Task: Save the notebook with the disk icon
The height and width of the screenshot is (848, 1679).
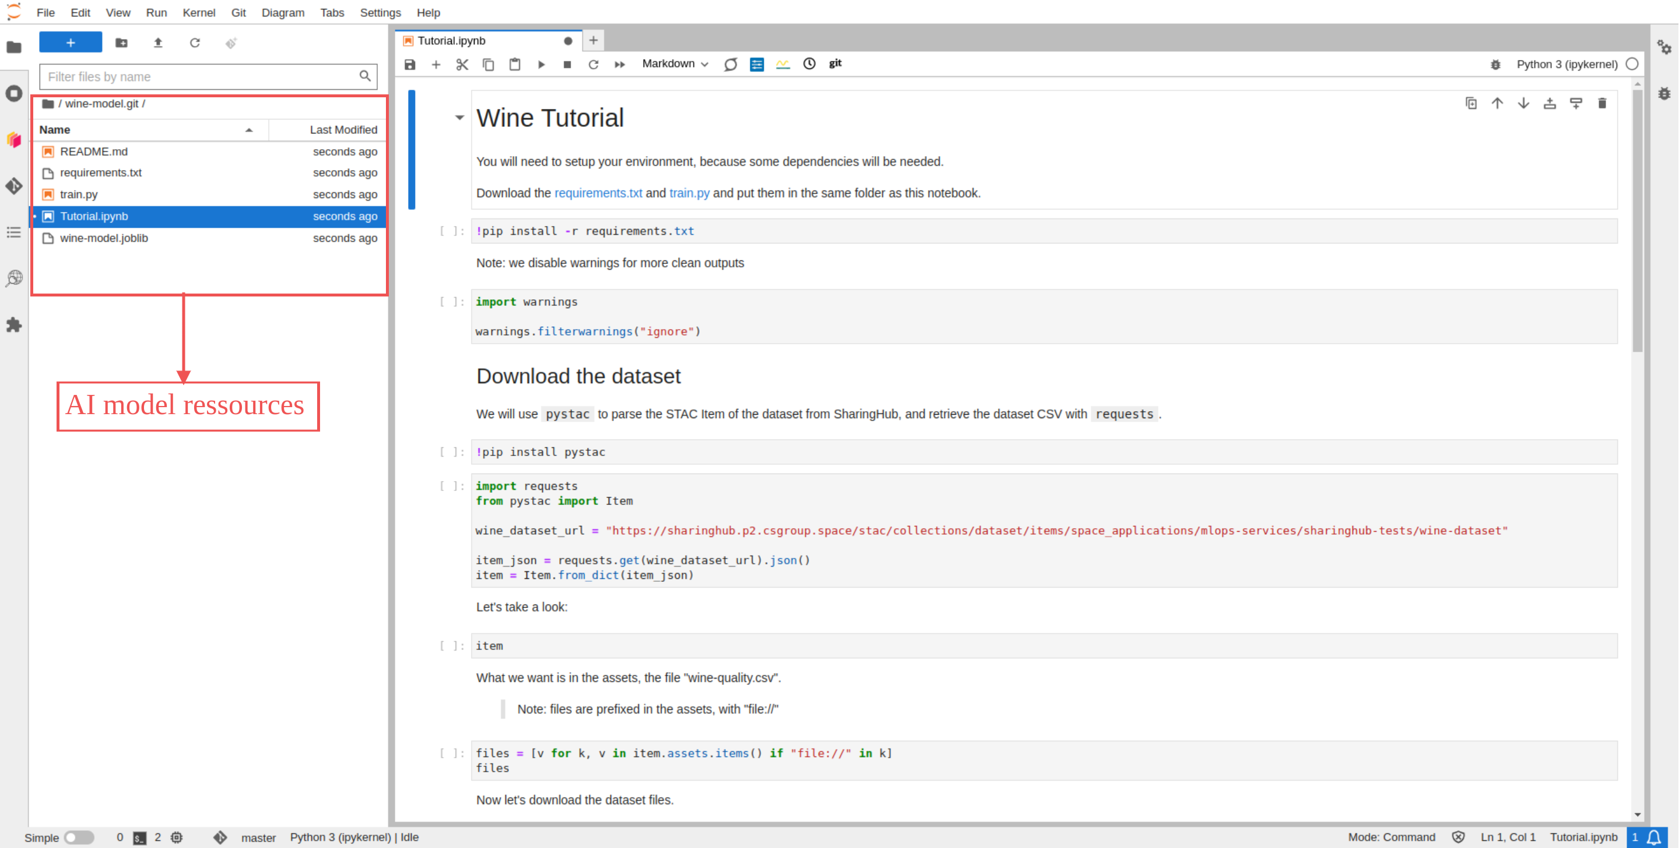Action: tap(409, 64)
